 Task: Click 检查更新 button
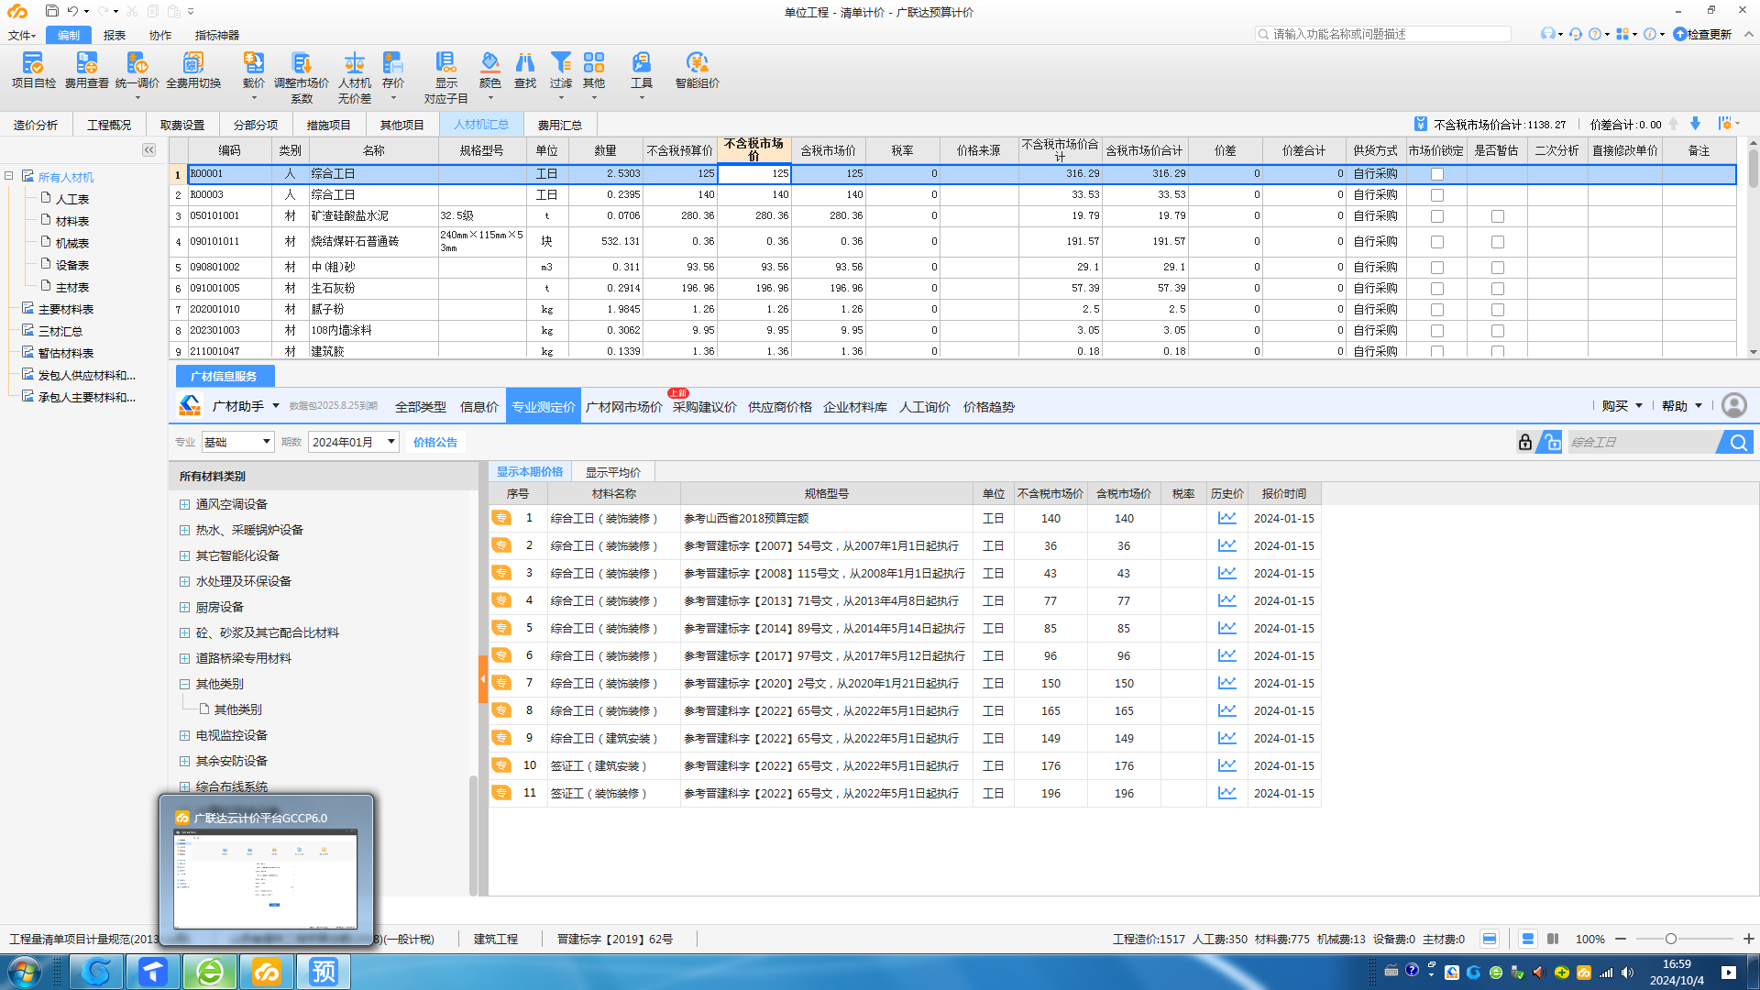coord(1703,34)
